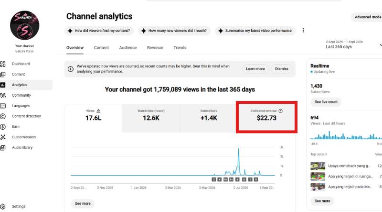Image resolution: width=382 pixels, height=212 pixels.
Task: Open the Content detection copyright icon
Action: [x=3, y=116]
